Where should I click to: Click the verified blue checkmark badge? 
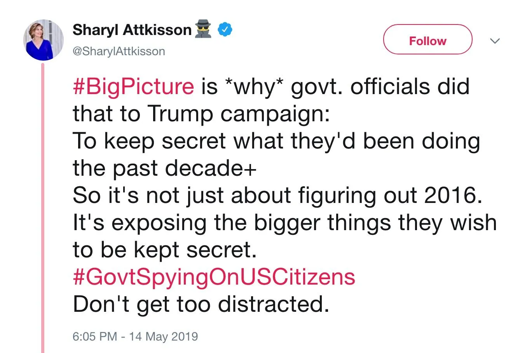pyautogui.click(x=225, y=30)
